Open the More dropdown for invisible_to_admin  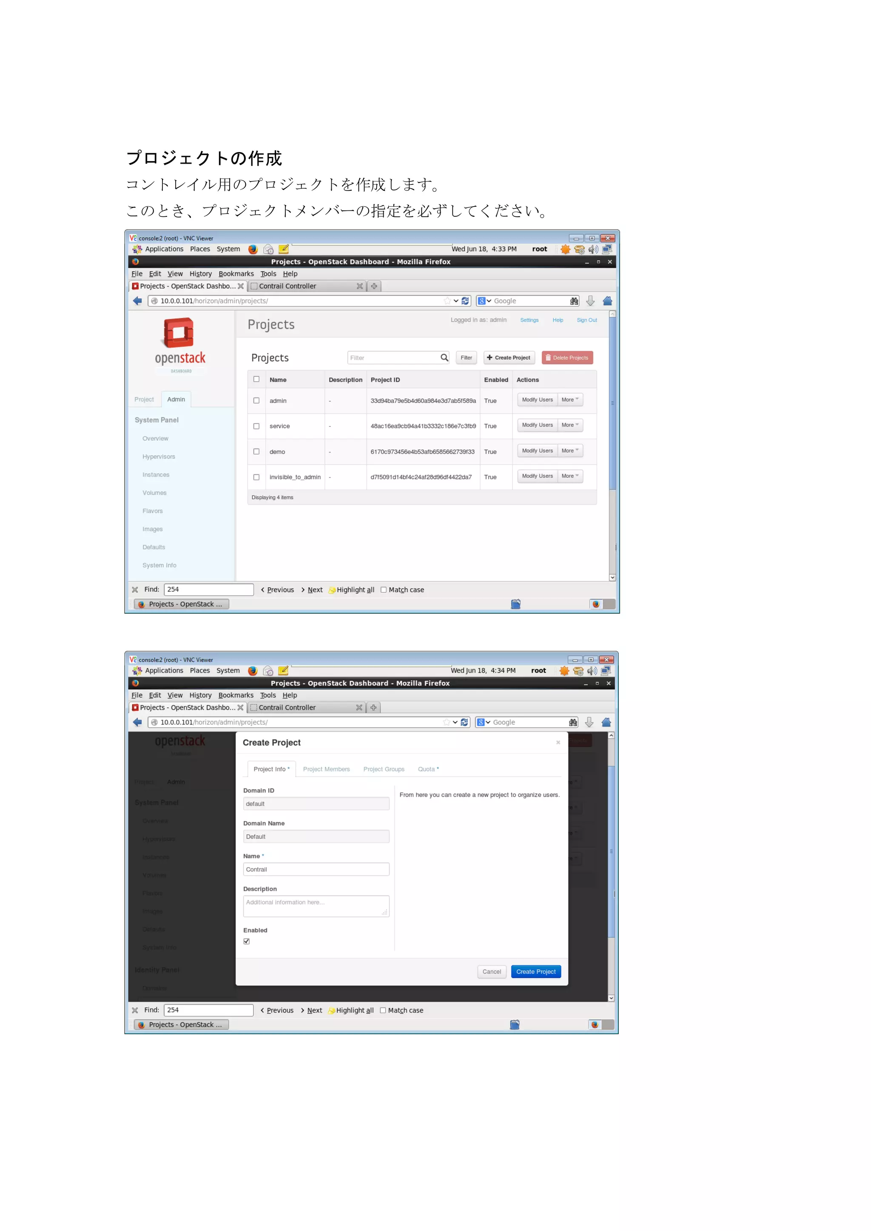point(570,476)
